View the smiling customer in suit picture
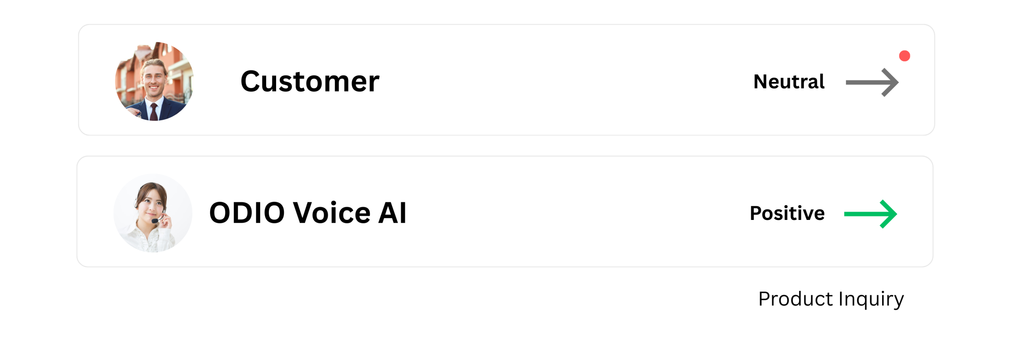 coord(154,81)
